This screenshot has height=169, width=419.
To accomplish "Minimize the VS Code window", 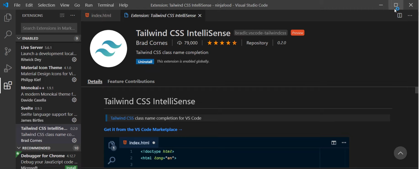I will tap(381, 5).
